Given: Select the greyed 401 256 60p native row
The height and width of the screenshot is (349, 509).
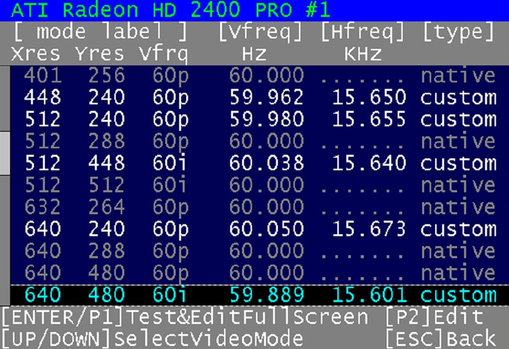Looking at the screenshot, I should (x=259, y=75).
